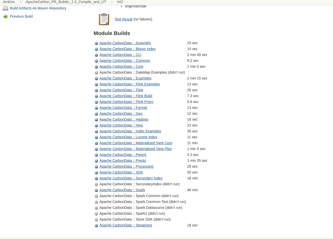This screenshot has height=239, width=333.
Task: Click the blue status ball beside SDK module
Action: pyautogui.click(x=96, y=173)
